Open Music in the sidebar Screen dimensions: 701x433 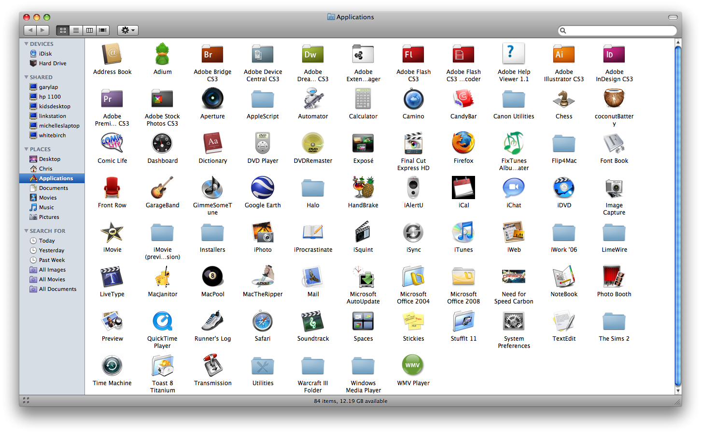(52, 207)
